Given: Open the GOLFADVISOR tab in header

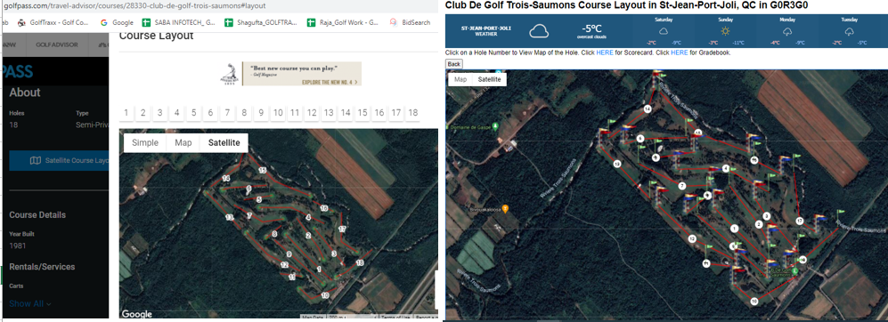Looking at the screenshot, I should (57, 44).
